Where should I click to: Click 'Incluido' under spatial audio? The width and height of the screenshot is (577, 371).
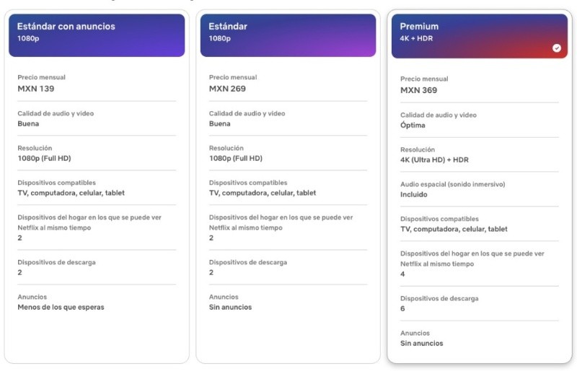(x=413, y=194)
